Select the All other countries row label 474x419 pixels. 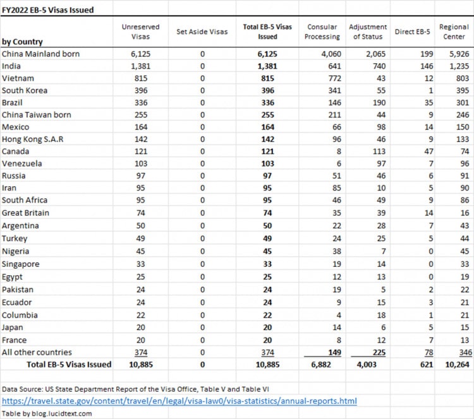coord(37,352)
